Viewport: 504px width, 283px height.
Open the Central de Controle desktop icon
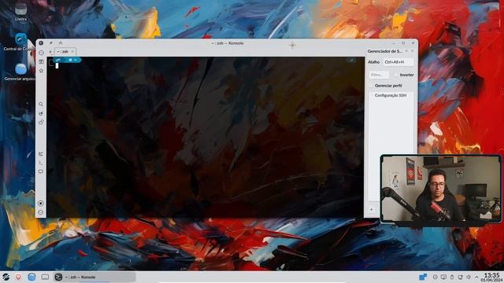click(x=20, y=42)
